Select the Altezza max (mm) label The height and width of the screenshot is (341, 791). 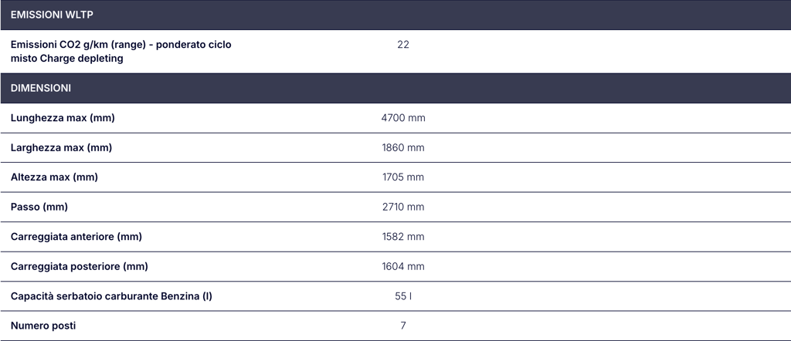(54, 177)
